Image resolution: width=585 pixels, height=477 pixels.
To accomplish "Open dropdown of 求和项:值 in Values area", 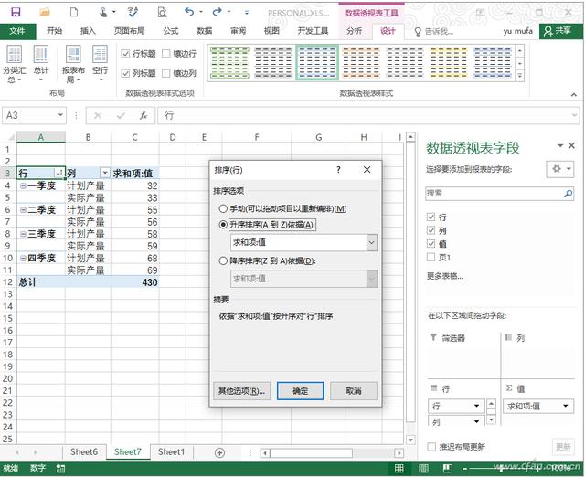I will coord(566,406).
